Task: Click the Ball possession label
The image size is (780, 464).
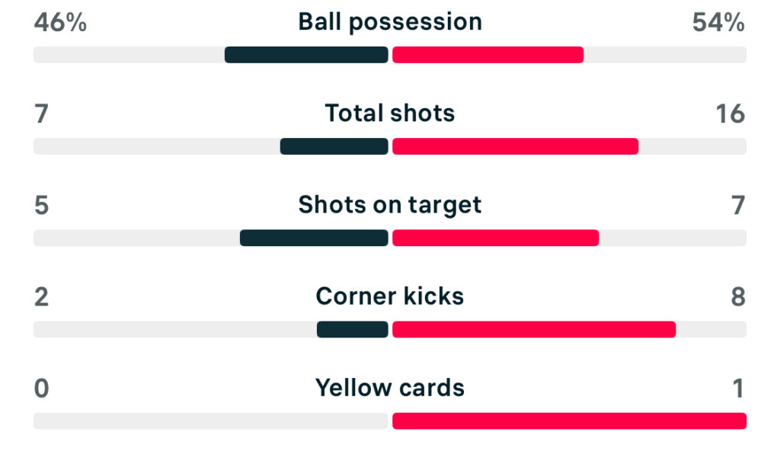Action: point(390,22)
